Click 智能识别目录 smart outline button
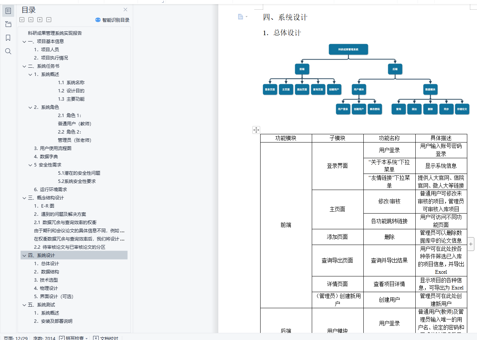This screenshot has width=477, height=340. pos(112,20)
